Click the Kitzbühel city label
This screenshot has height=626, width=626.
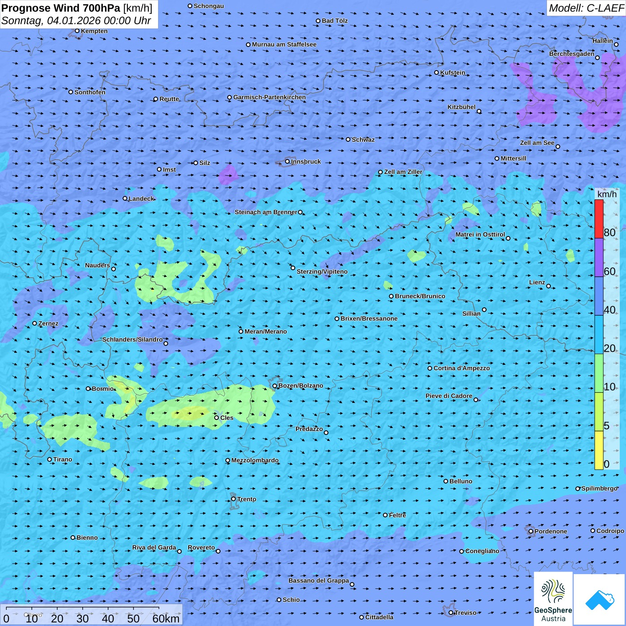click(461, 107)
